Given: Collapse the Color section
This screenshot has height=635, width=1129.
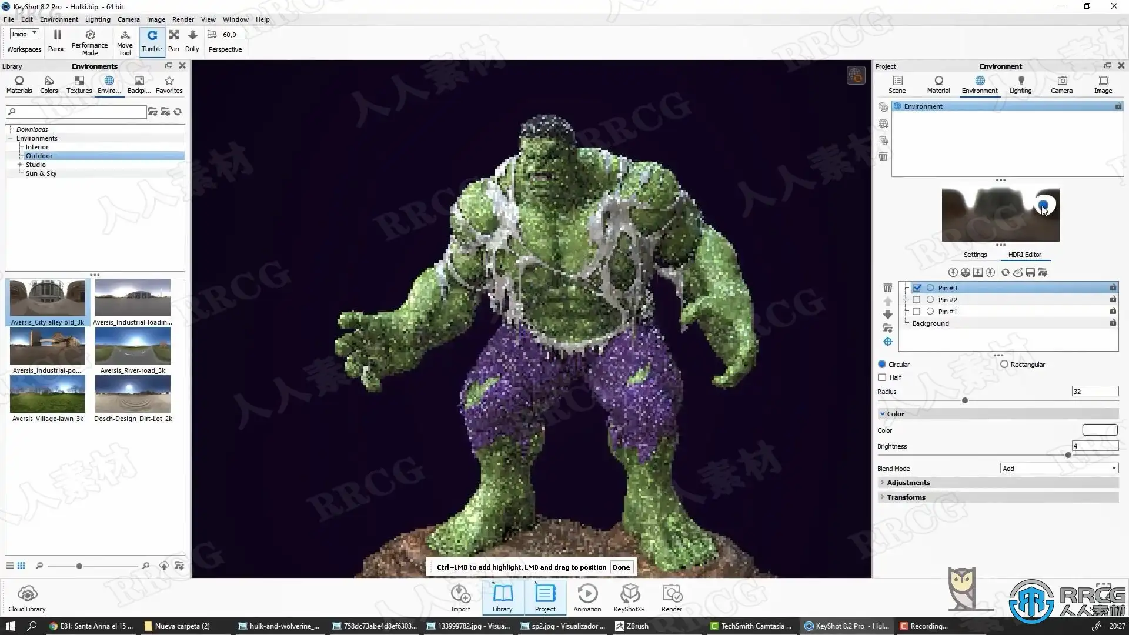Looking at the screenshot, I should click(x=882, y=414).
